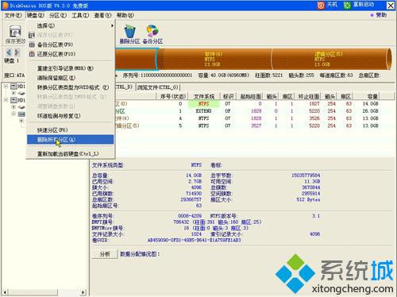
Task: Collapse the first HD1 tree node
Action: tap(6, 87)
